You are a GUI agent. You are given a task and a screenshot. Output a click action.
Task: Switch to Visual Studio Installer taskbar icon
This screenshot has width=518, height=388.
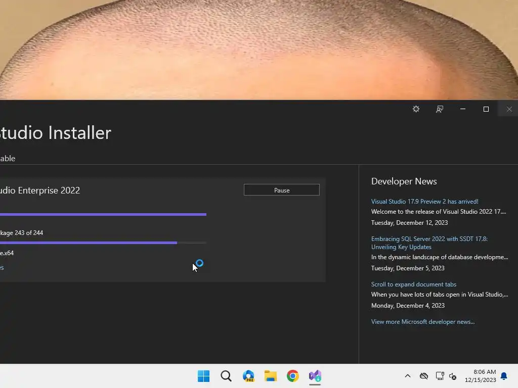tap(315, 376)
